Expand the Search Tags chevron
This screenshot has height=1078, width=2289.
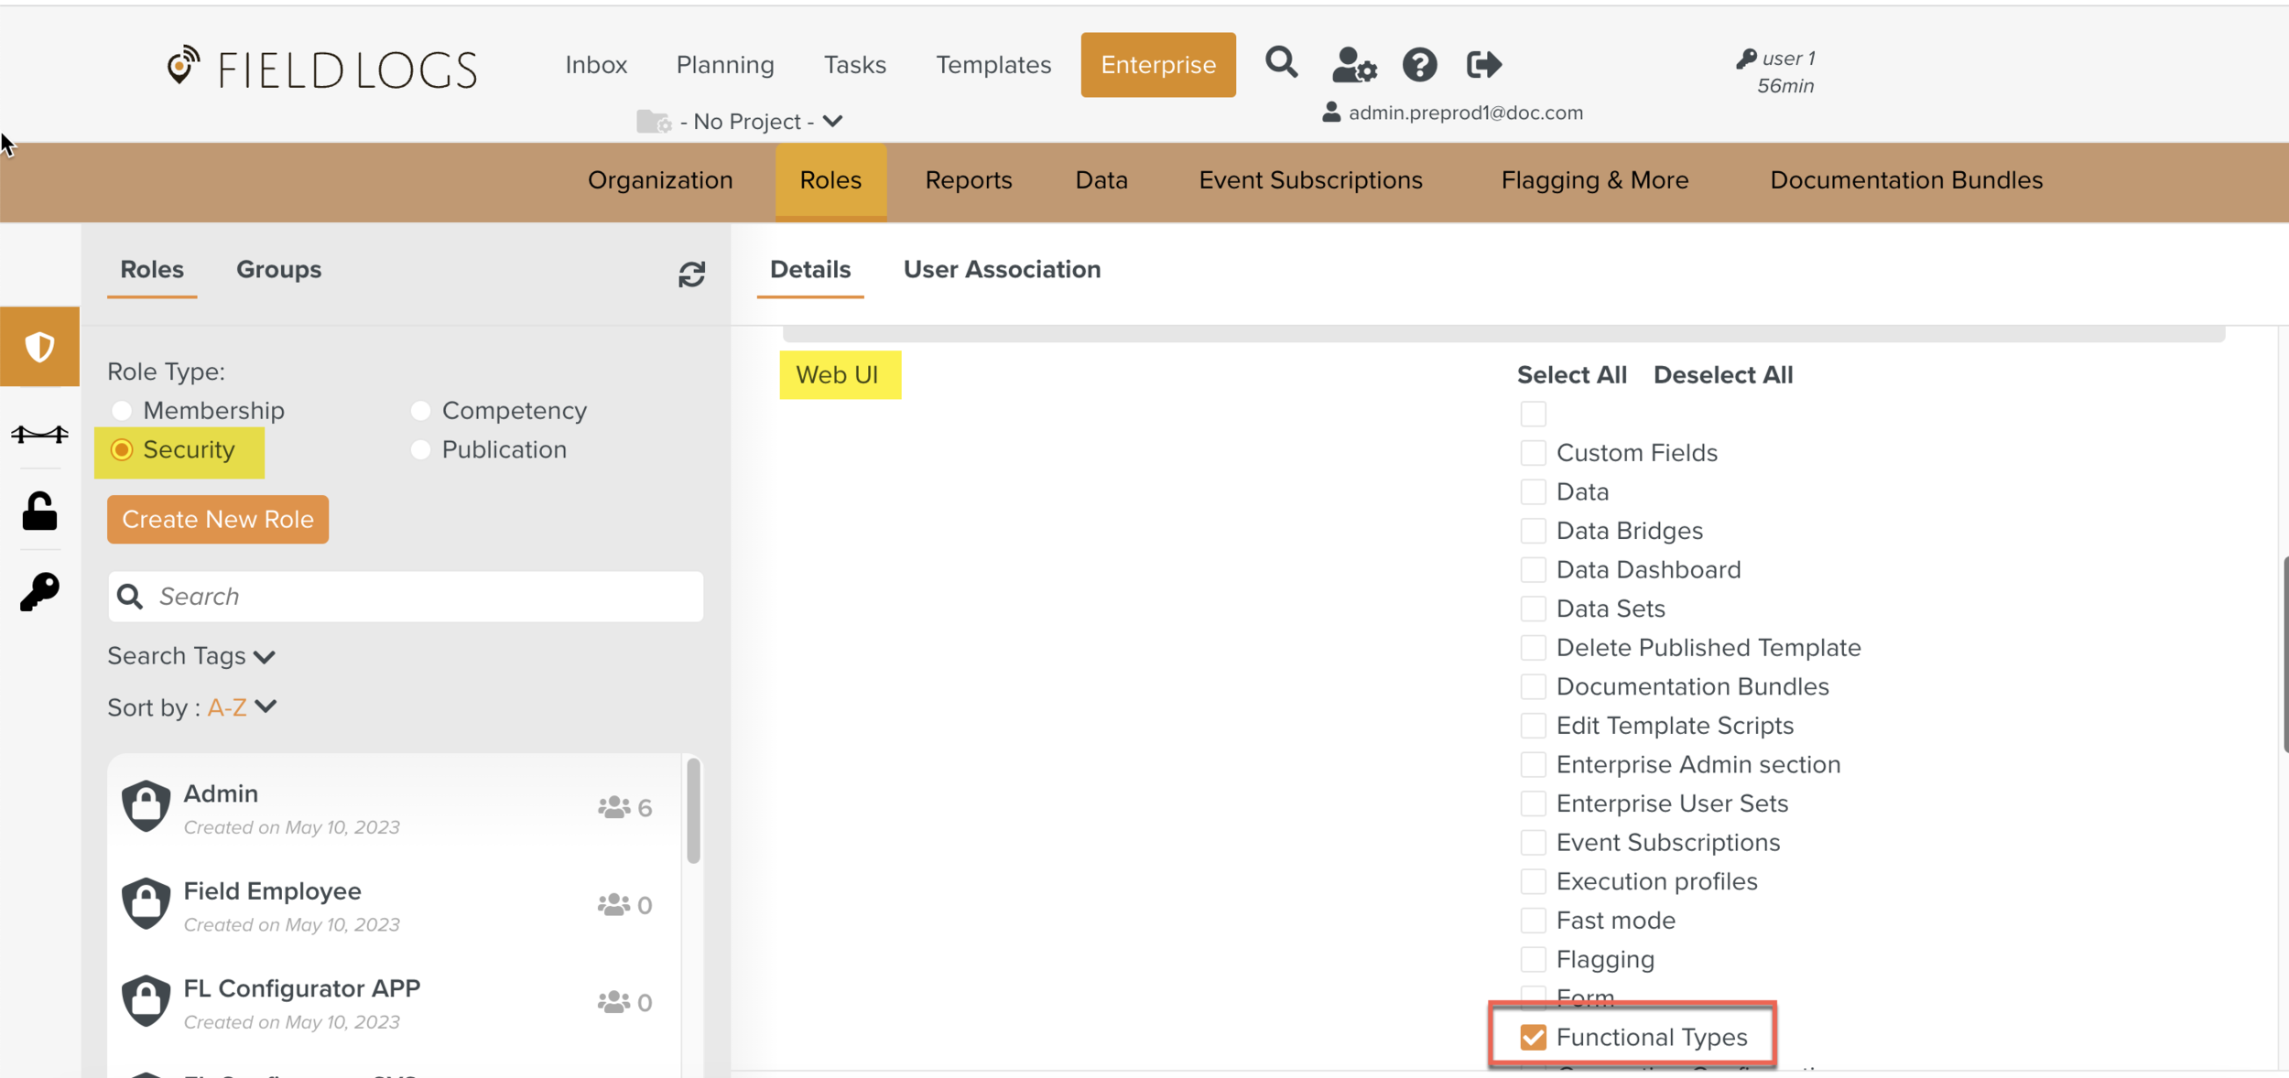coord(265,657)
